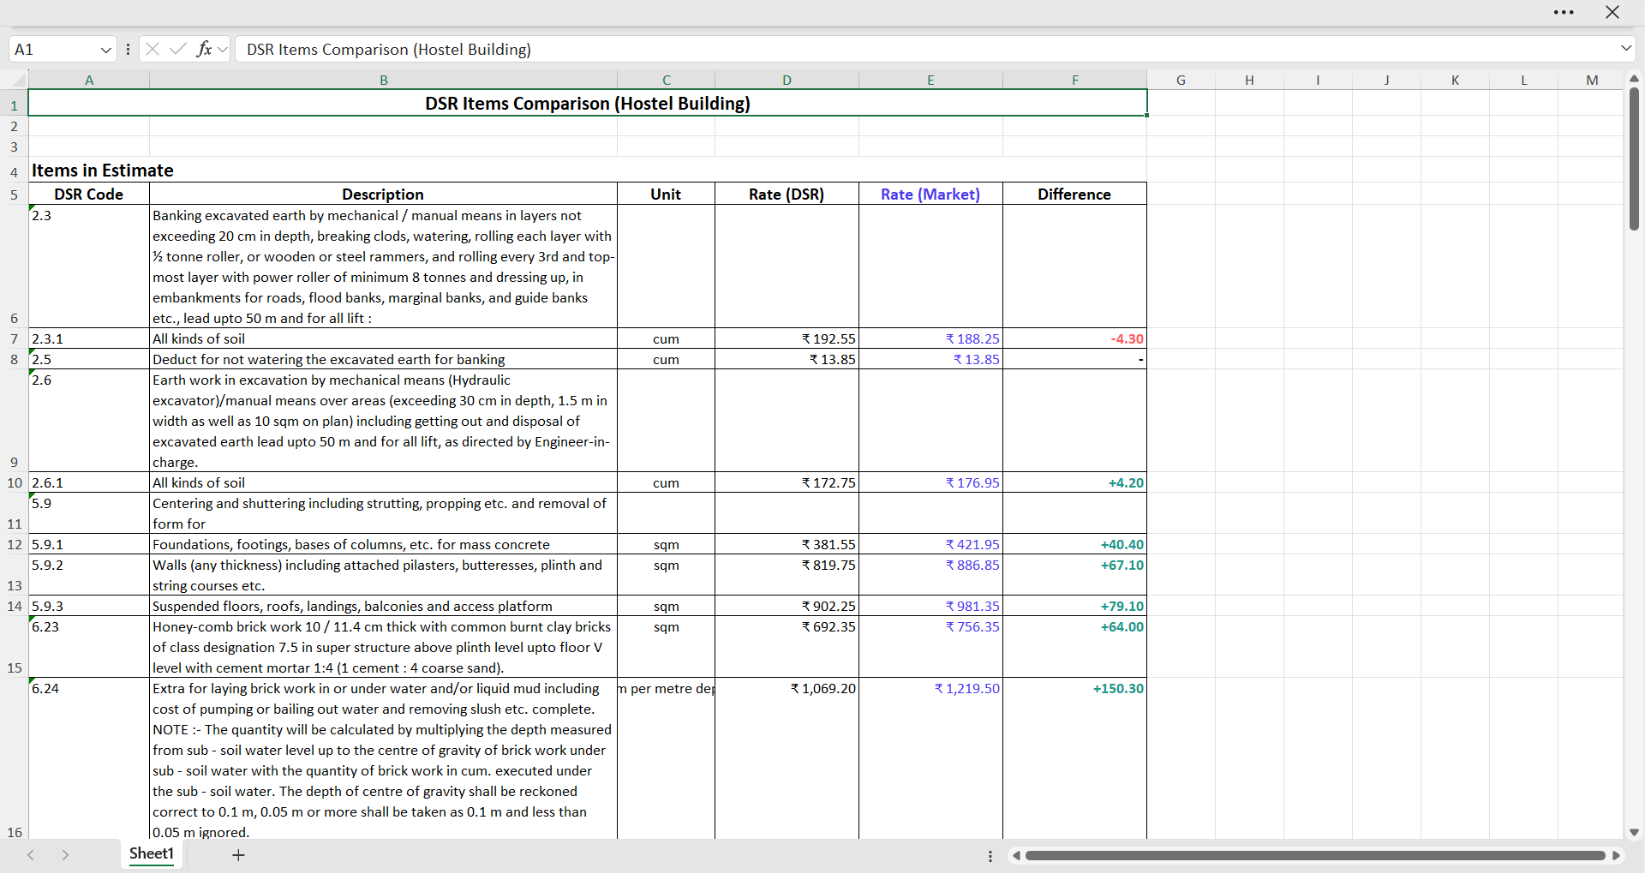Click the horizontal scrollbar left arrow

pyautogui.click(x=1016, y=855)
